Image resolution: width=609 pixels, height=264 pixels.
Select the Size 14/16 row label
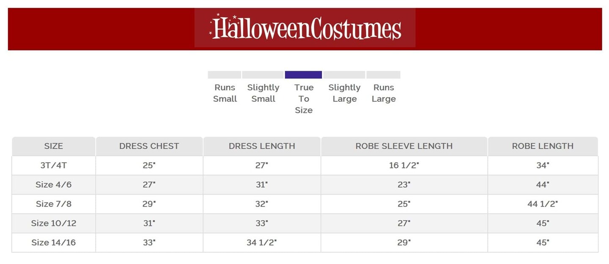pos(53,242)
